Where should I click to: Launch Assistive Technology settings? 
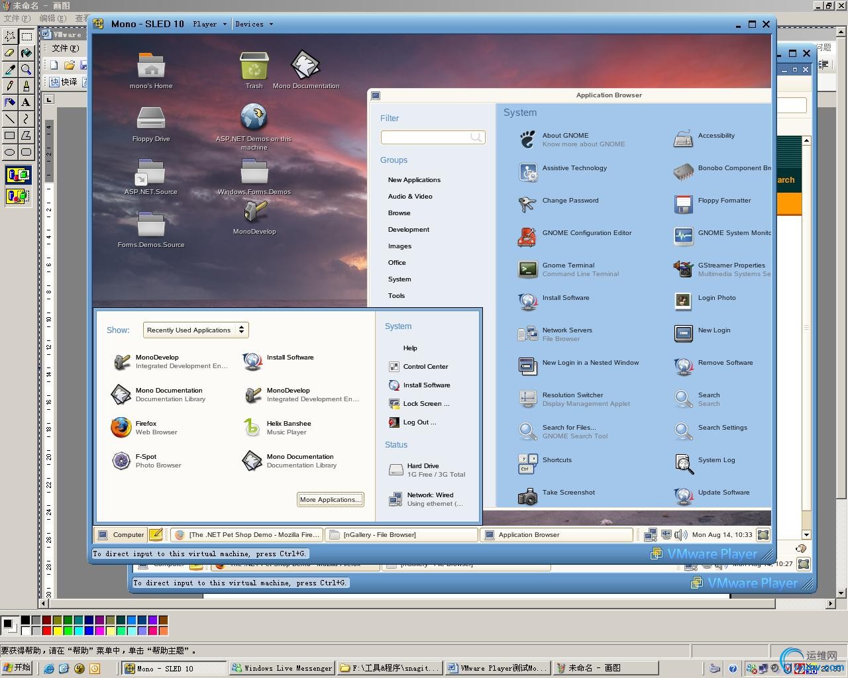point(563,171)
